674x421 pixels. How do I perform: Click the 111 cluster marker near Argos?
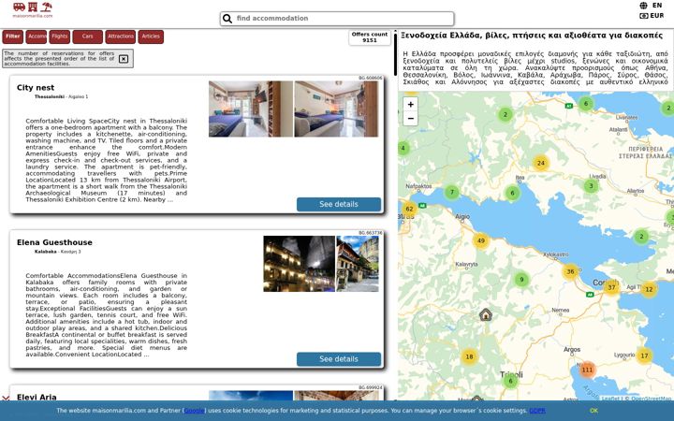click(587, 370)
